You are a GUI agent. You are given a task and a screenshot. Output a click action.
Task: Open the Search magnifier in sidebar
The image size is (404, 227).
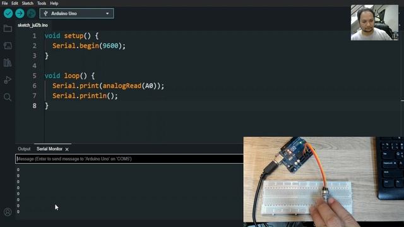point(8,97)
